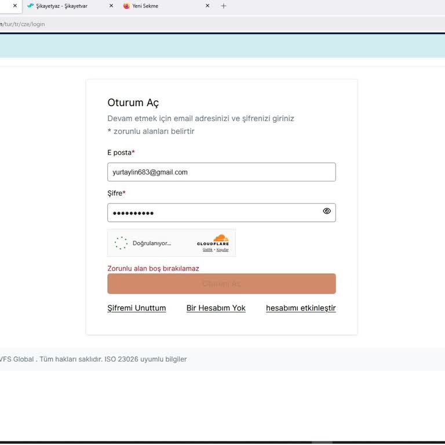Screen dimensions: 445x445
Task: Click the 'Zorunlu alan boş bırakılamaz' error text
Action: (153, 268)
